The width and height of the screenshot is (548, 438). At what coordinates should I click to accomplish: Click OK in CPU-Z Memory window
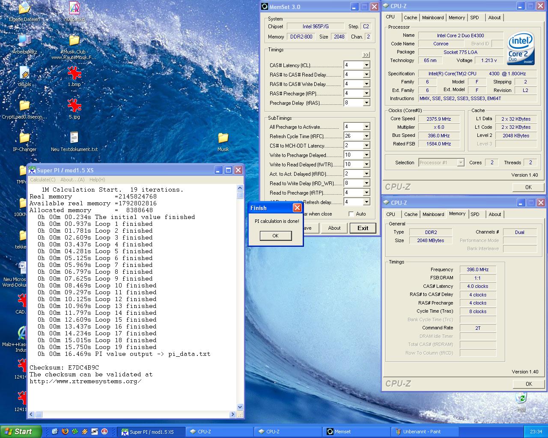click(x=528, y=384)
